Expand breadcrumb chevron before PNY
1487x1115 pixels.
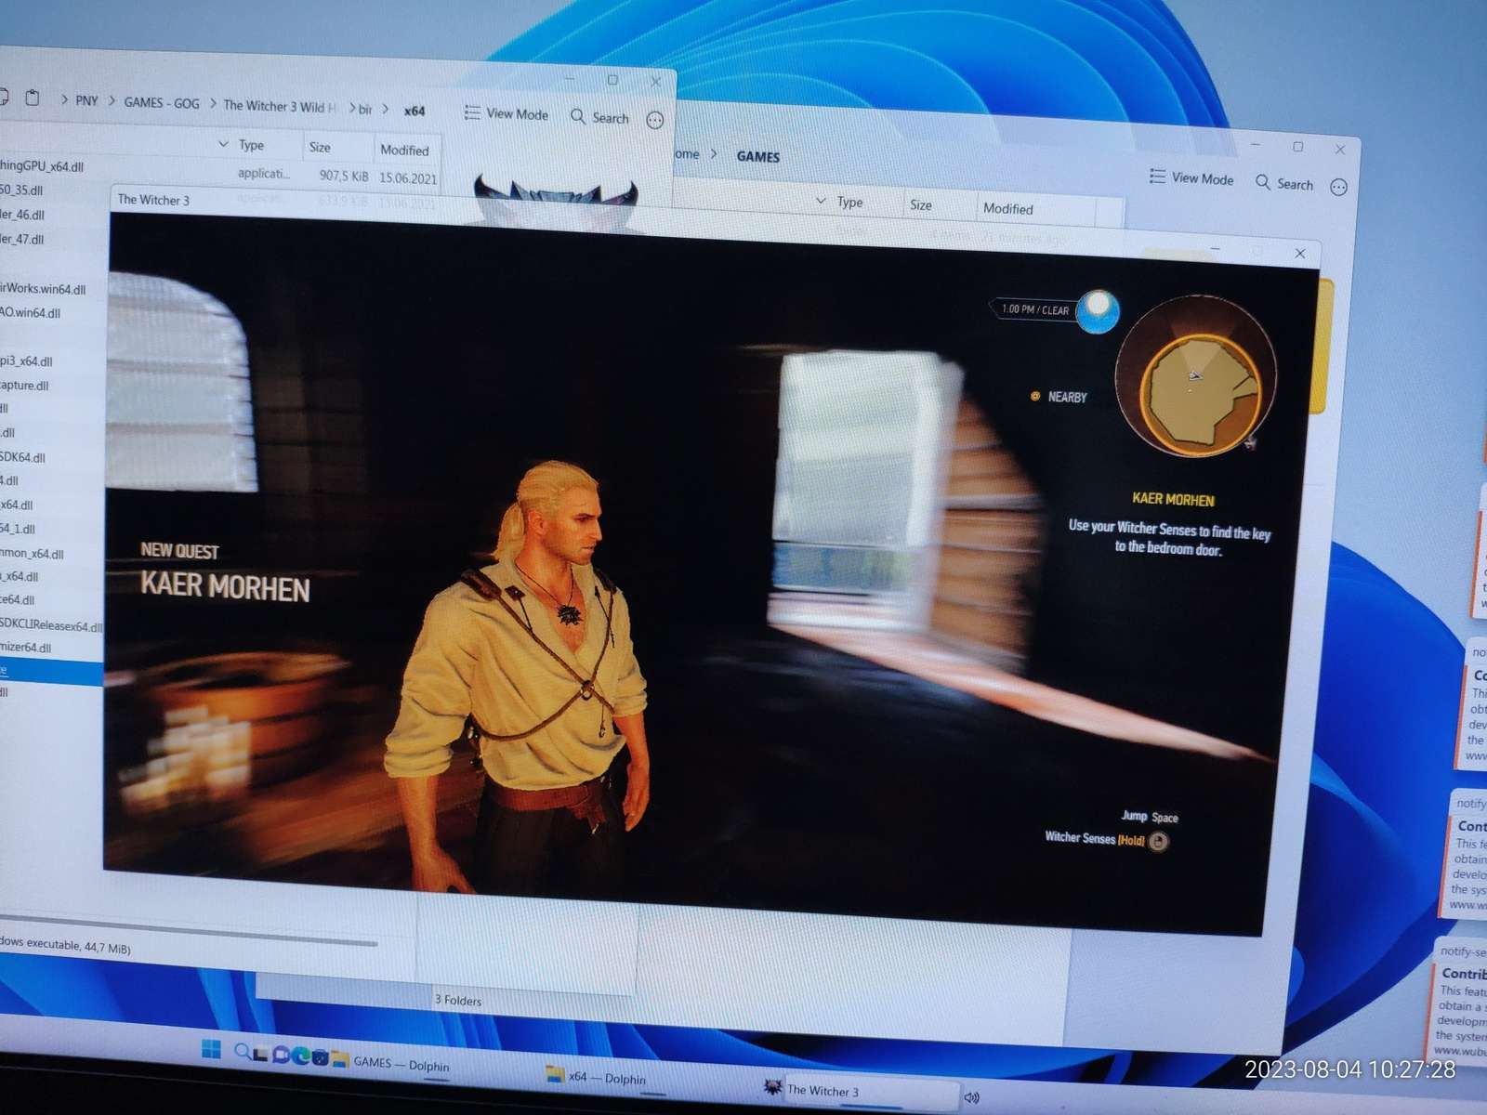click(x=63, y=99)
